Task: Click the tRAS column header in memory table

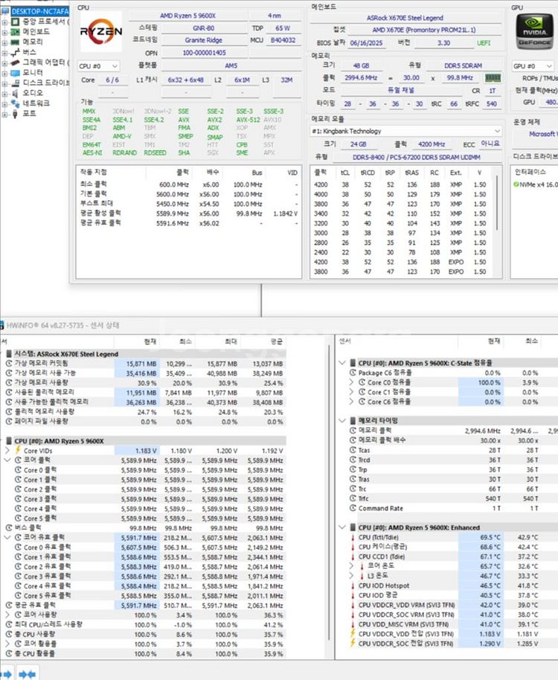Action: [x=411, y=173]
